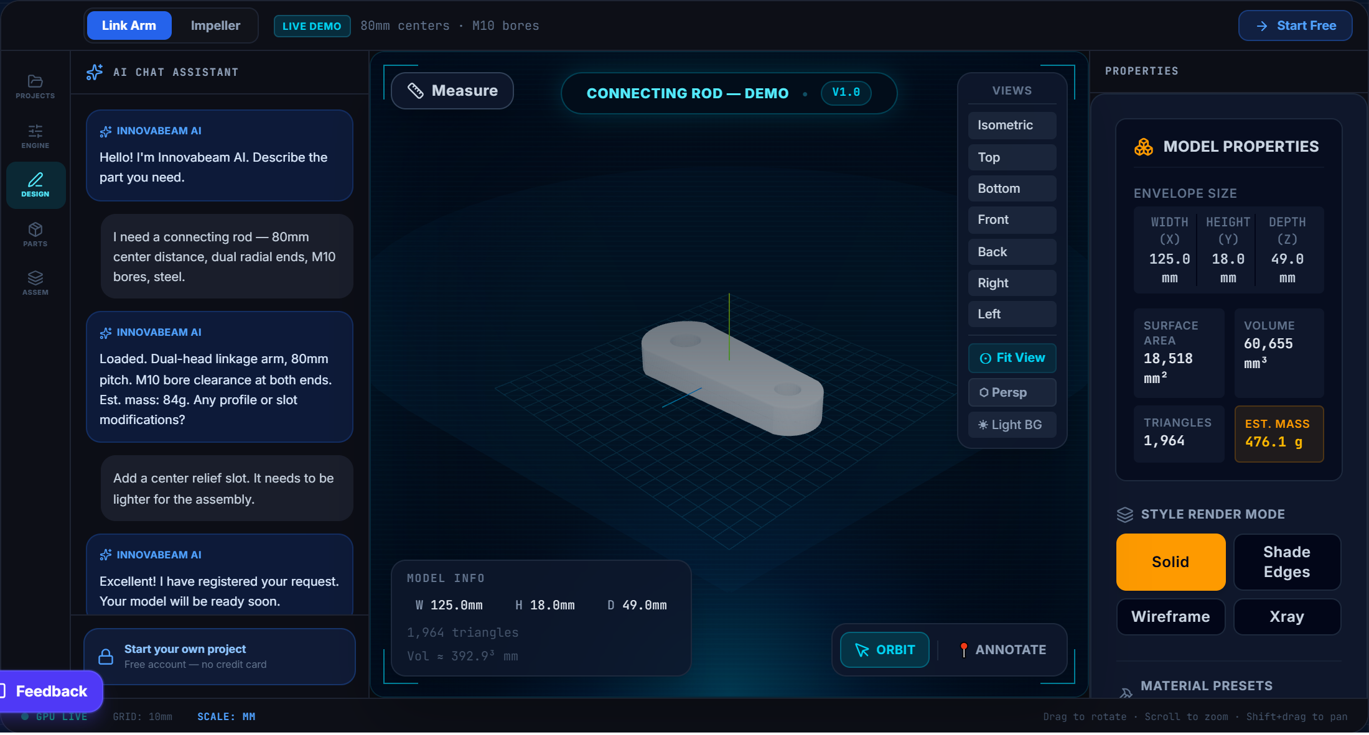Switch to the Link Arm demo tab
This screenshot has height=735, width=1369.
[129, 25]
